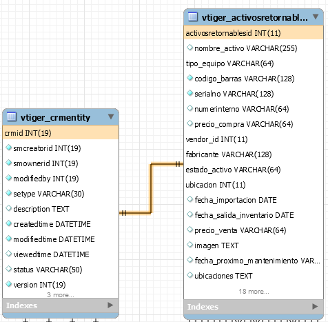Viewport: 328px width, 322px height.
Task: Click the diamond icon next to description TEXT
Action: [x=9, y=208]
